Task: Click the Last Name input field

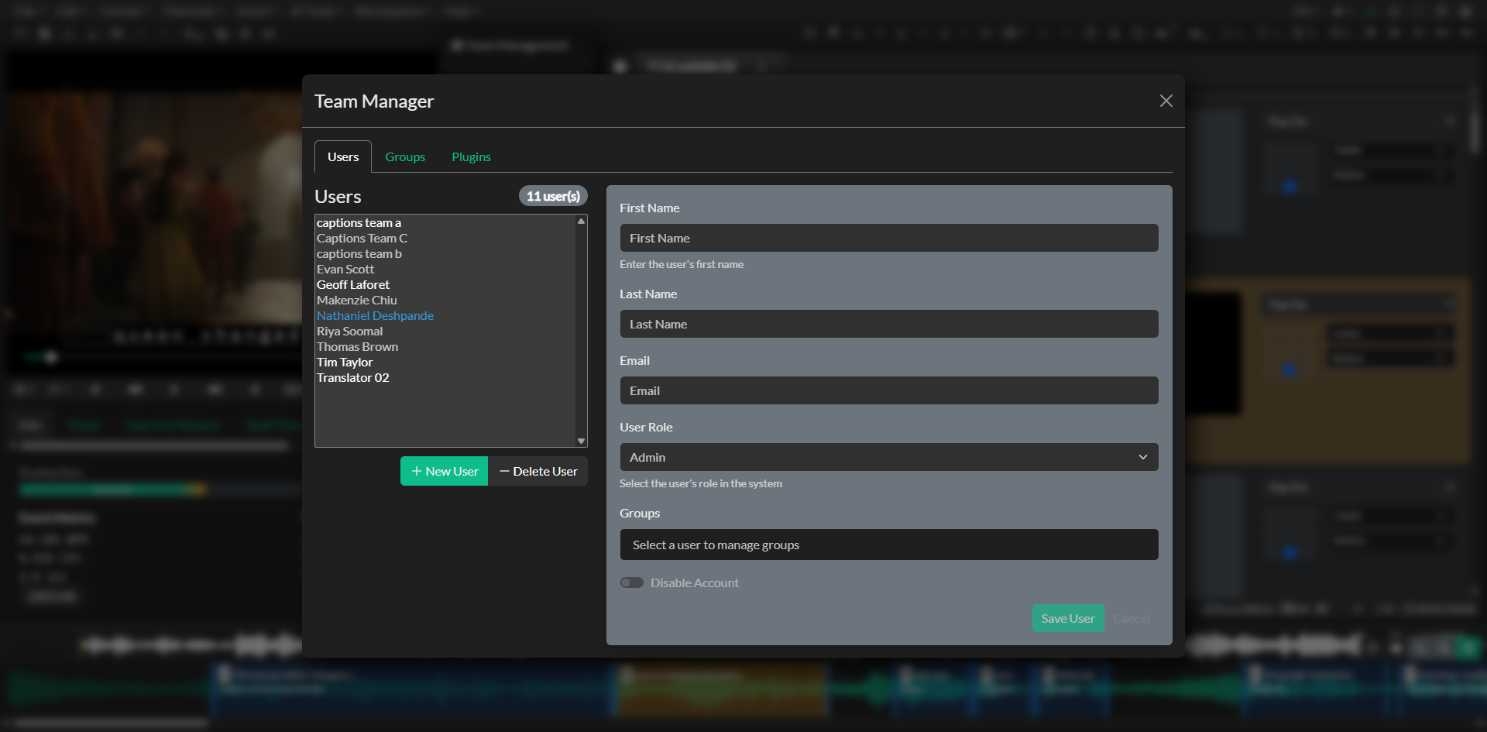Action: click(888, 324)
